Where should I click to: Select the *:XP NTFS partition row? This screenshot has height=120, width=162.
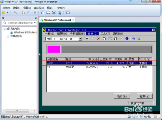pyautogui.click(x=99, y=63)
